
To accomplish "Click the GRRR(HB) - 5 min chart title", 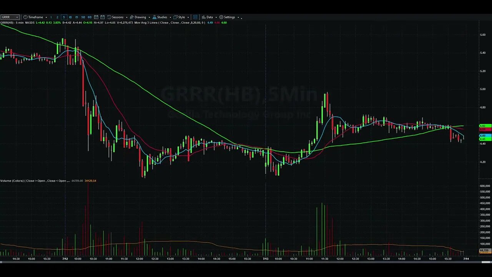I will [12, 23].
